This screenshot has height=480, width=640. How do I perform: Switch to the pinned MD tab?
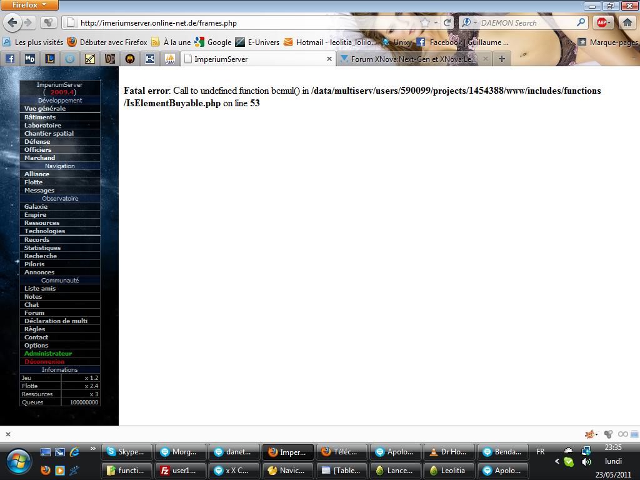30,59
